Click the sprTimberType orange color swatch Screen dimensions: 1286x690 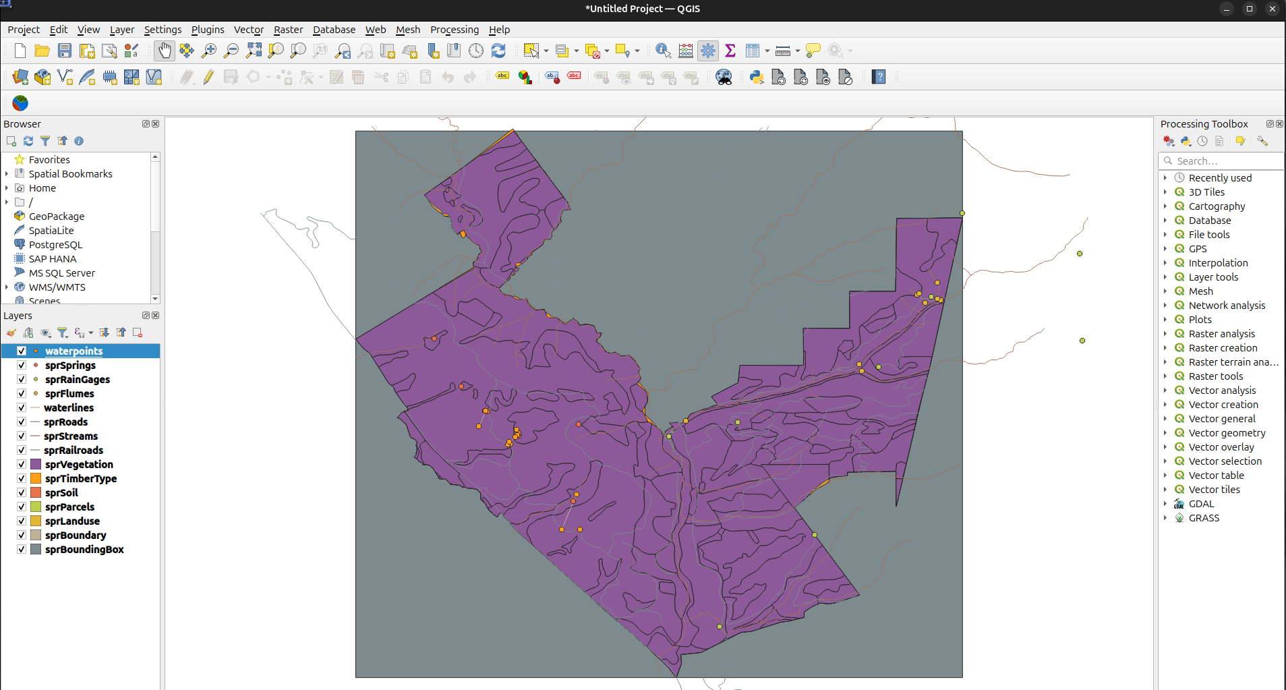pyautogui.click(x=36, y=478)
